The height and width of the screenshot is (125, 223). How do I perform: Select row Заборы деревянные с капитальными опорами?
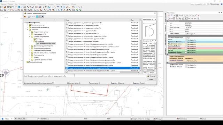point(102,41)
